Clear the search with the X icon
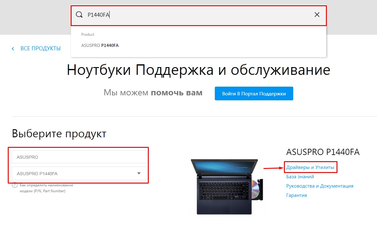This screenshot has height=232, width=377. [317, 15]
